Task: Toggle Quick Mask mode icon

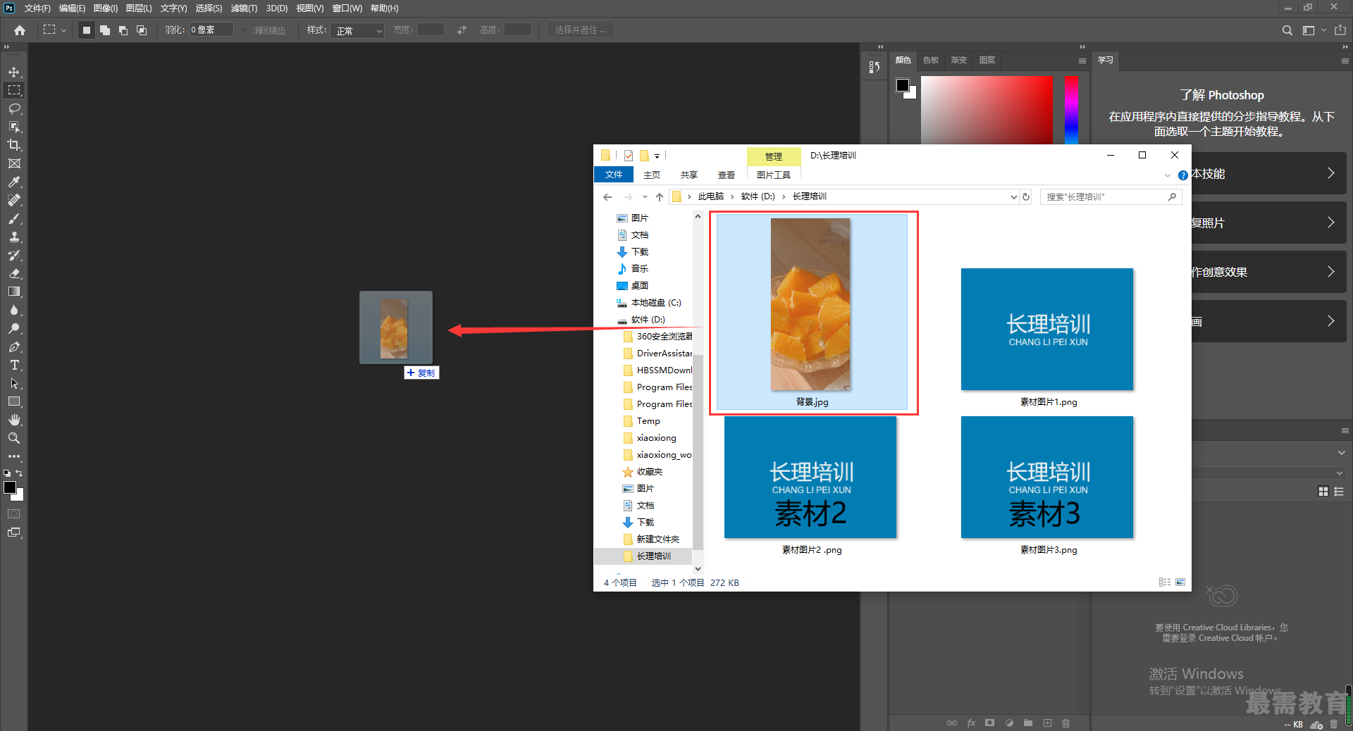Action: click(14, 514)
